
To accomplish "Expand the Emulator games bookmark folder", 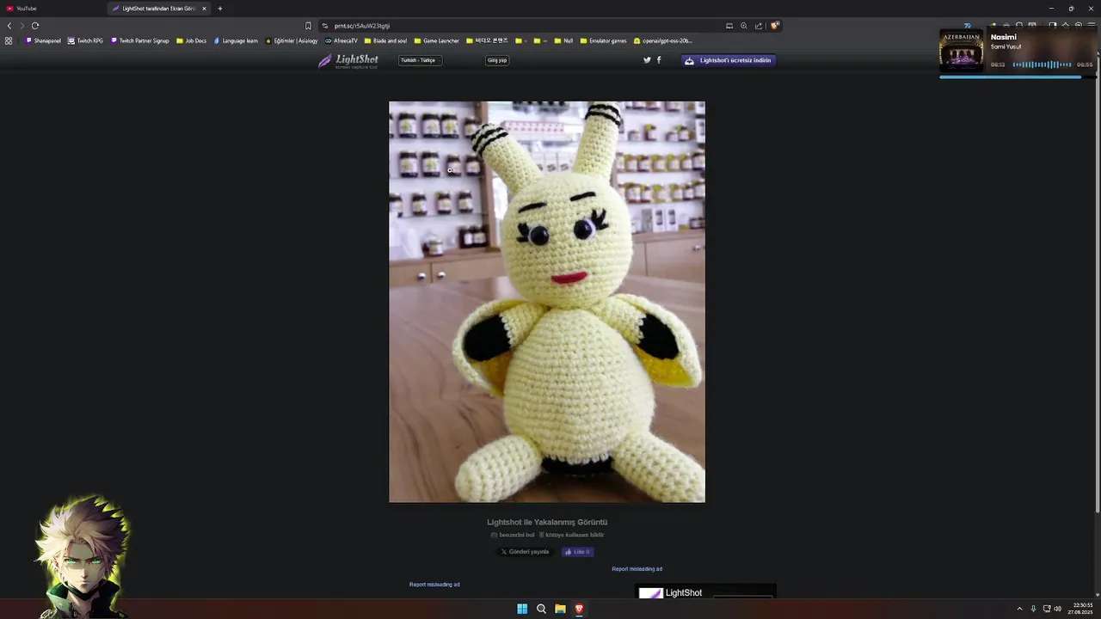I will tap(604, 40).
